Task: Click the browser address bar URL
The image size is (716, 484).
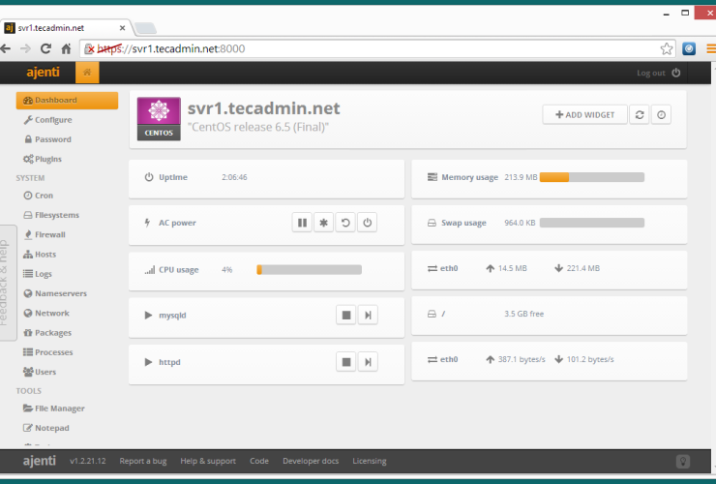Action: click(x=368, y=48)
